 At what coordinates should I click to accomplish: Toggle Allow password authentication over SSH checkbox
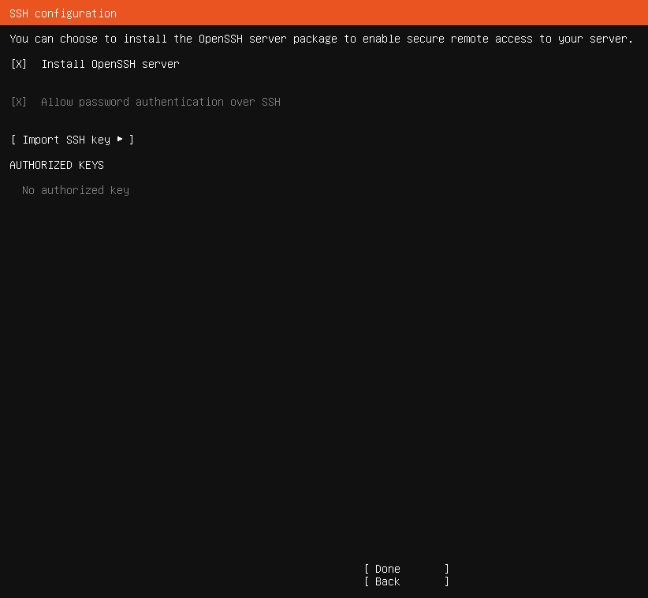coord(19,102)
